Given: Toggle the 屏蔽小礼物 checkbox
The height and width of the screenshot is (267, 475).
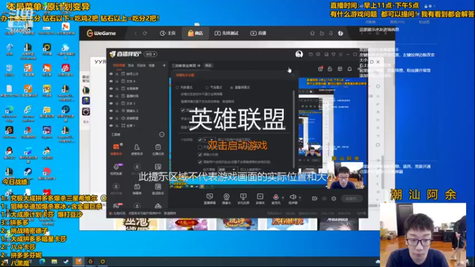Looking at the screenshot, I should (200, 154).
